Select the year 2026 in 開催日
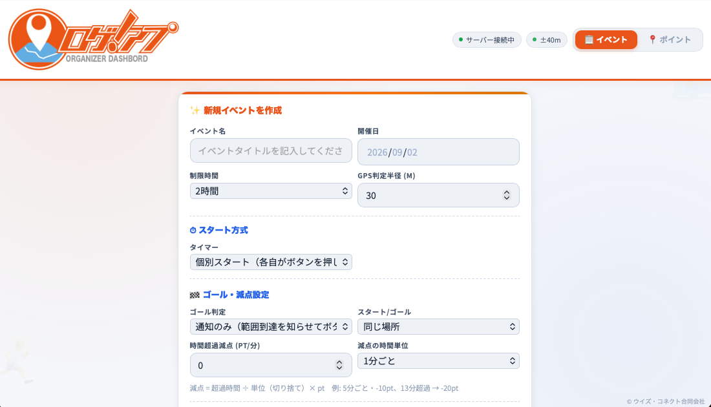Screen dimensions: 711x407 pos(377,152)
